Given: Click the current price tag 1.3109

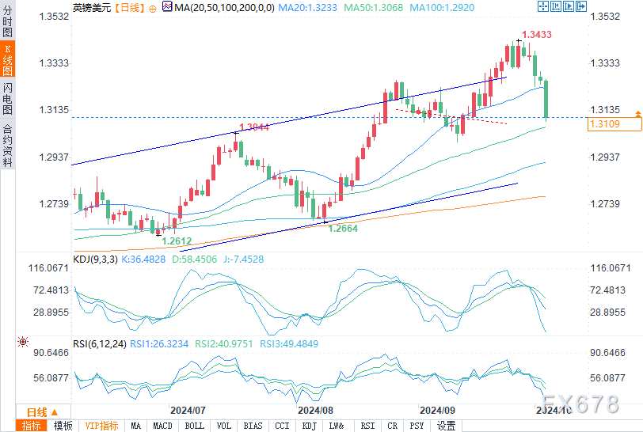Looking at the screenshot, I should pyautogui.click(x=614, y=123).
